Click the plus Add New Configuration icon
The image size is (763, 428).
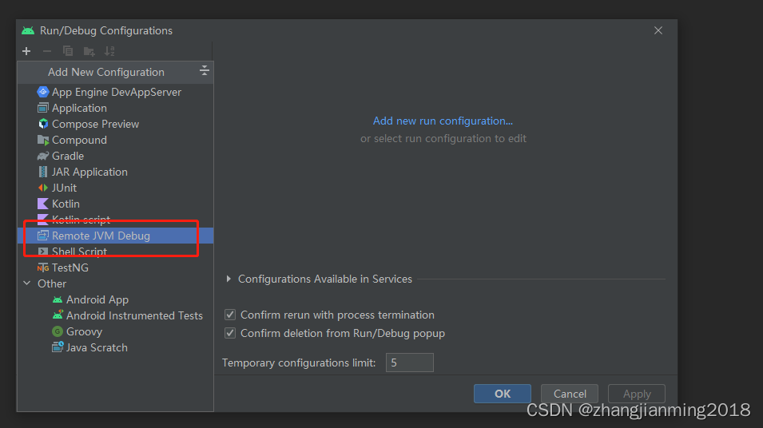[x=26, y=51]
